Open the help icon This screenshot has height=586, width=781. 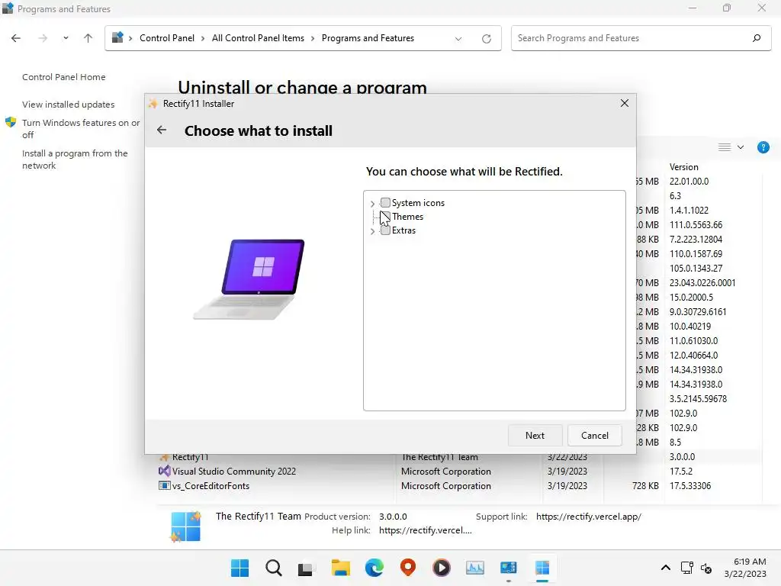763,147
